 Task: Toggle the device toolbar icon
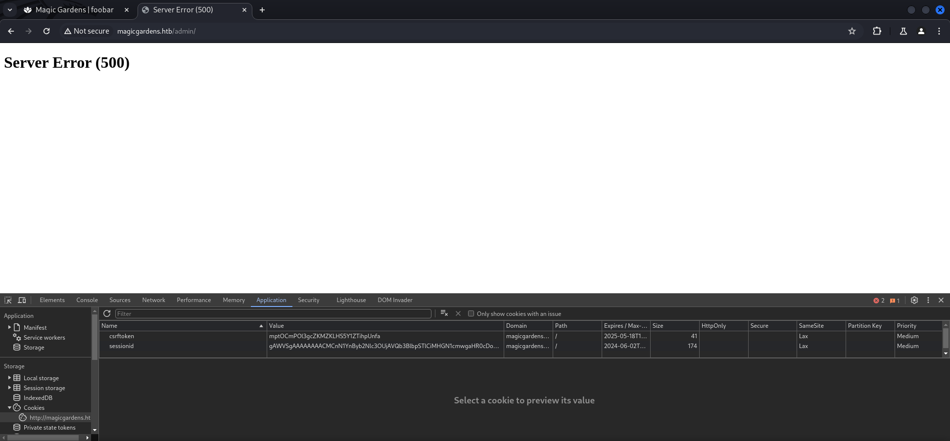point(22,300)
